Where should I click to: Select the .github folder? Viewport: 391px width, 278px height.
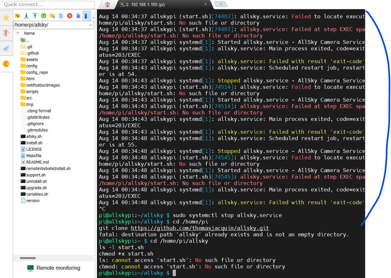pyautogui.click(x=30, y=53)
